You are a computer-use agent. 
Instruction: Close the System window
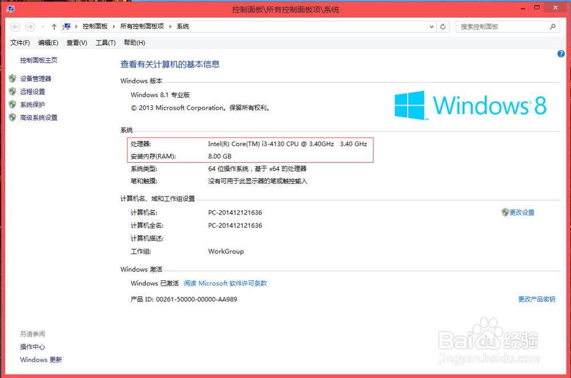pos(556,7)
